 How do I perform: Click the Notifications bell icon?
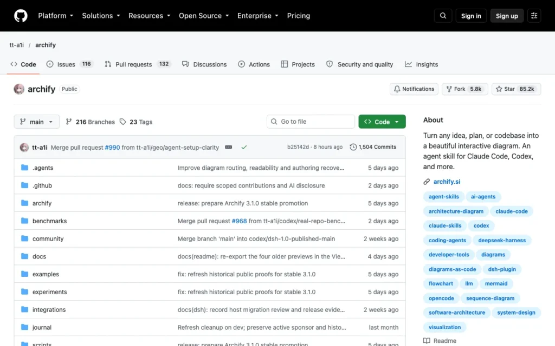[397, 89]
